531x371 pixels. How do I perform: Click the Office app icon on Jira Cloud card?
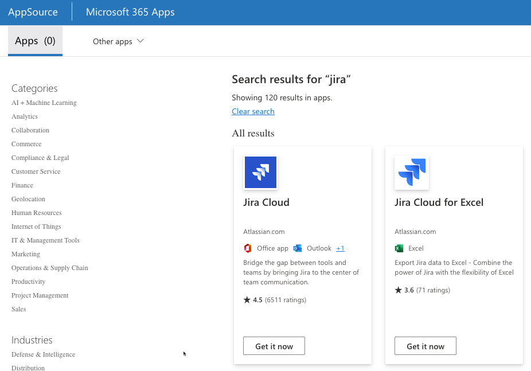pos(248,248)
